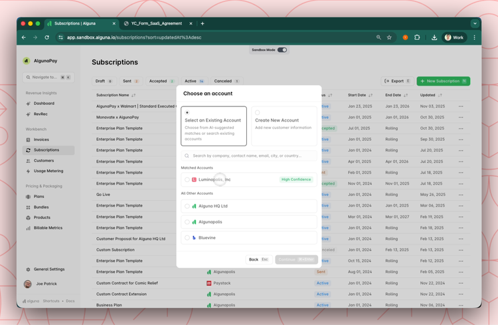The height and width of the screenshot is (325, 498).
Task: Select the Luminopolis, Inc matched account
Action: (x=249, y=179)
